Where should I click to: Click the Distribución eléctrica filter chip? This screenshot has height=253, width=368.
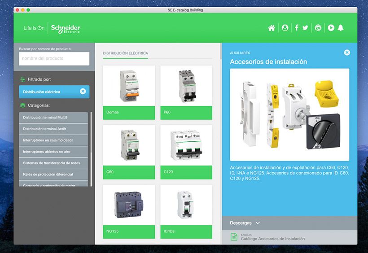[54, 92]
